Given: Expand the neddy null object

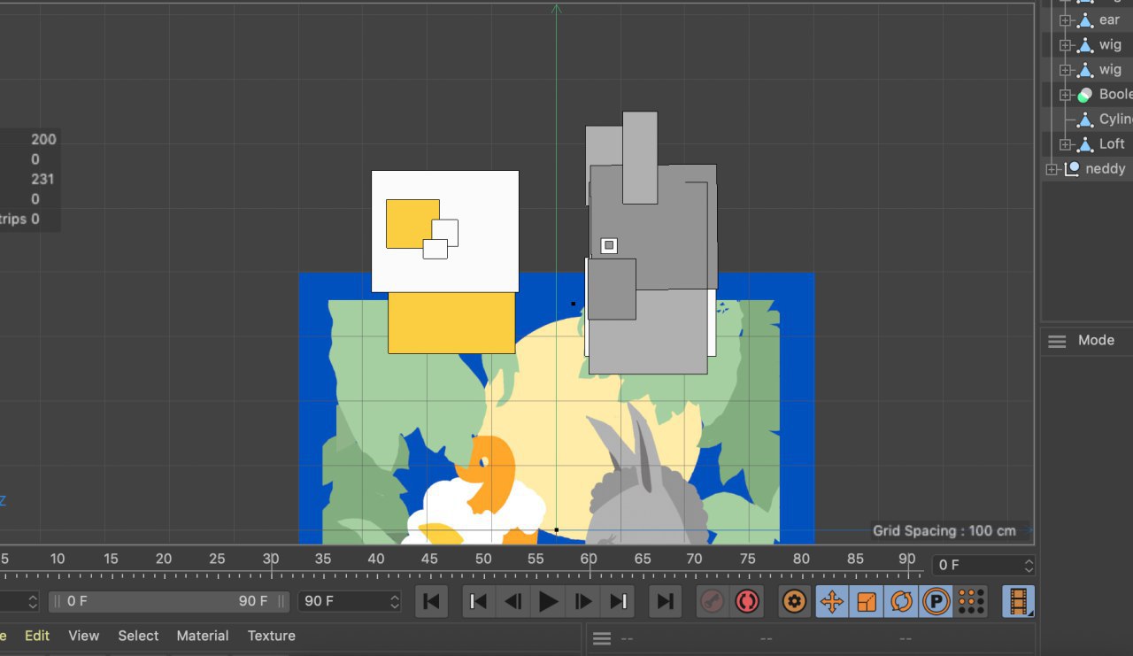Looking at the screenshot, I should click(1052, 169).
